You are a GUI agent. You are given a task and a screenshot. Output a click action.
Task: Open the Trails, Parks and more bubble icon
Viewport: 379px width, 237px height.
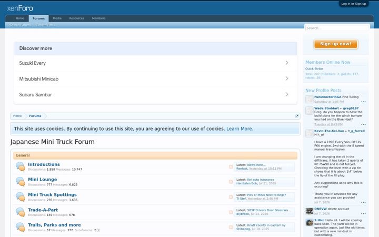(21, 227)
